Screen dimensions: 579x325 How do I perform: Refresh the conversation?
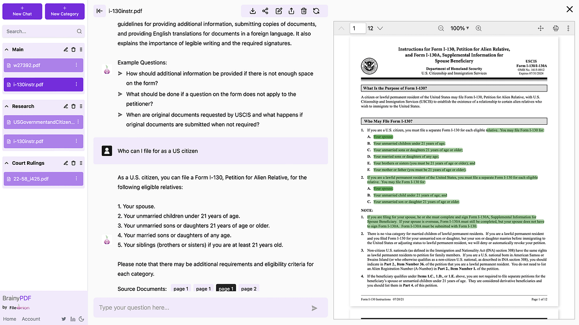(x=316, y=11)
